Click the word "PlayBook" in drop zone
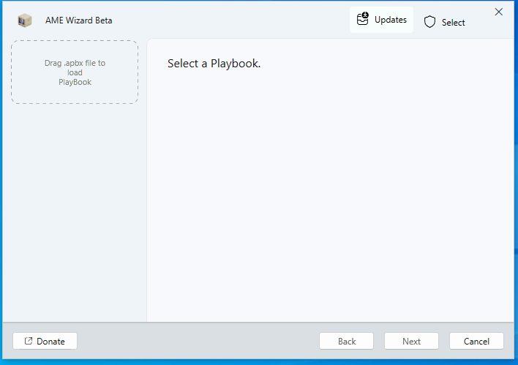Viewport: 518px width, 365px height. point(75,82)
